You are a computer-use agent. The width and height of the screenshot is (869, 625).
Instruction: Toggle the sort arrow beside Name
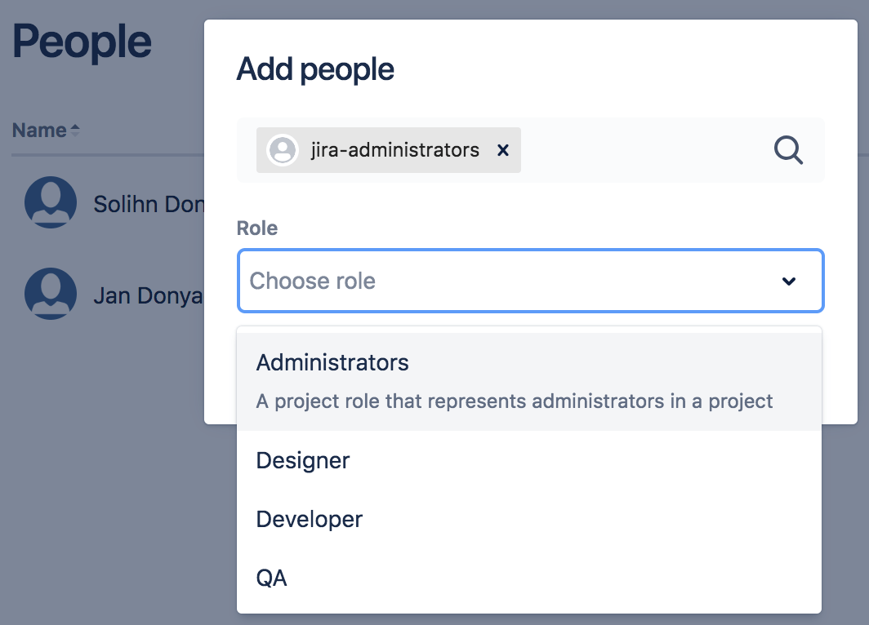click(75, 131)
